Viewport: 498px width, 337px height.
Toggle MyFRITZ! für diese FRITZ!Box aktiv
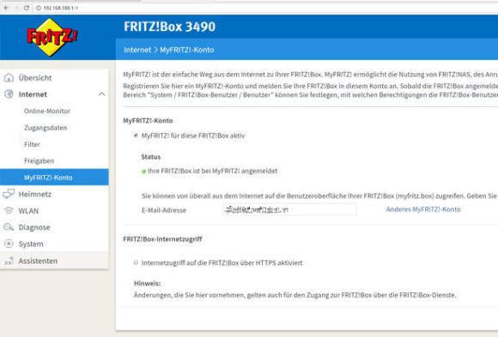pyautogui.click(x=136, y=135)
